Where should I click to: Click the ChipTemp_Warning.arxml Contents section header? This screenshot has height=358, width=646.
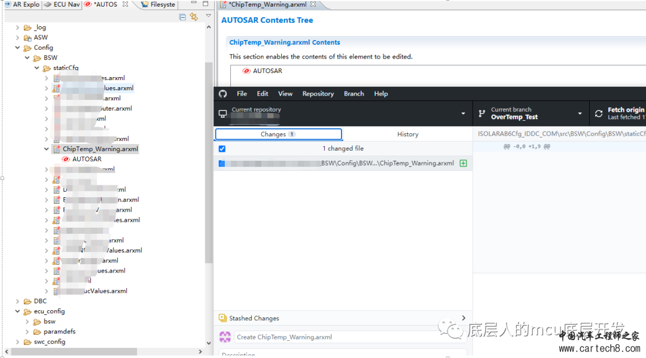[285, 42]
